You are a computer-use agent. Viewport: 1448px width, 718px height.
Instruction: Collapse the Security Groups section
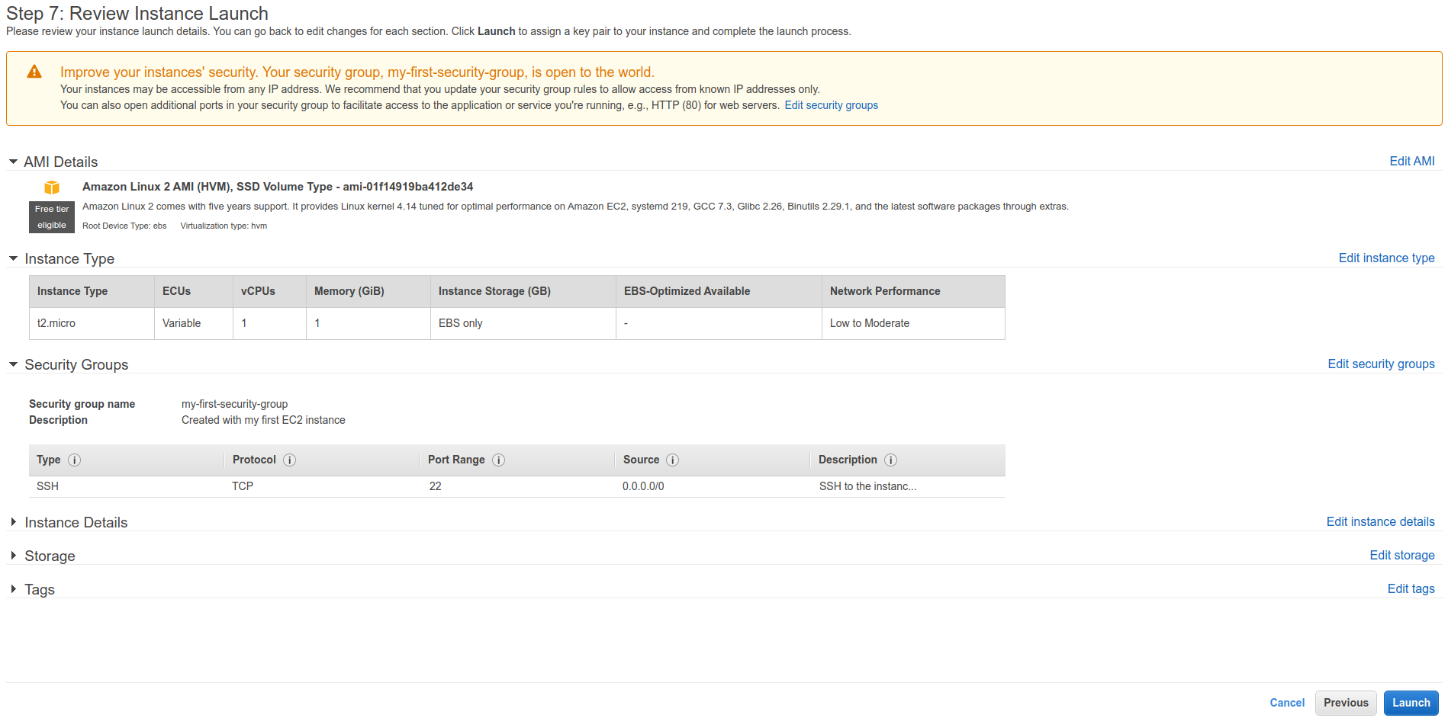(13, 364)
